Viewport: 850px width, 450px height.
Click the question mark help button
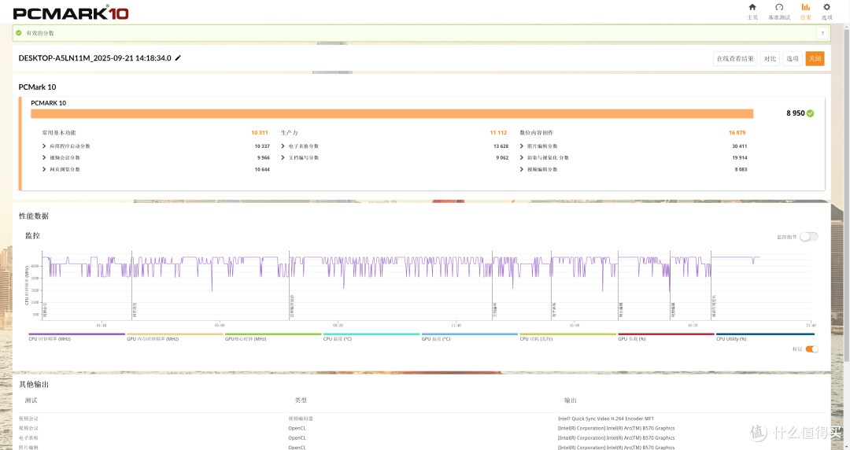click(822, 33)
